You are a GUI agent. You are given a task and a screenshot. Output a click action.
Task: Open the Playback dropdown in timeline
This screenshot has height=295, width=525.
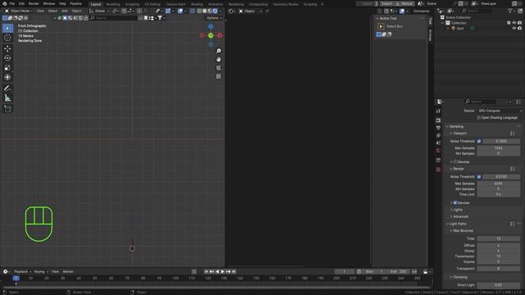[x=23, y=271]
